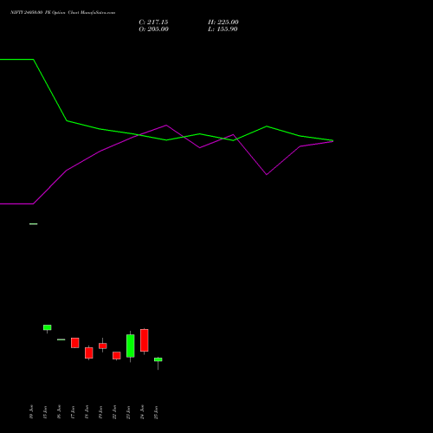Viewport: 433px width, 433px height.
Task: Select the green candle above 15 Jun
Action: (48, 327)
